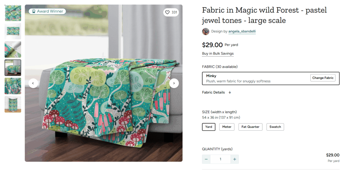Click the Award Winner ribbon badge
Image resolution: width=349 pixels, height=172 pixels.
(47, 11)
